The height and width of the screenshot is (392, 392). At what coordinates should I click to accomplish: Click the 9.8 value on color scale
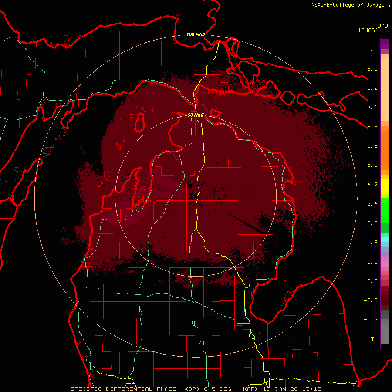[x=372, y=49]
